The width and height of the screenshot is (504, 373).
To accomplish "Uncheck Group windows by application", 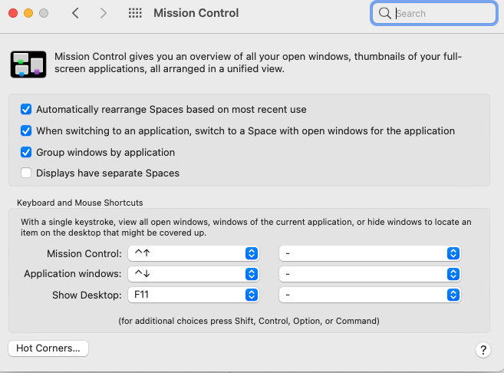I will 26,152.
